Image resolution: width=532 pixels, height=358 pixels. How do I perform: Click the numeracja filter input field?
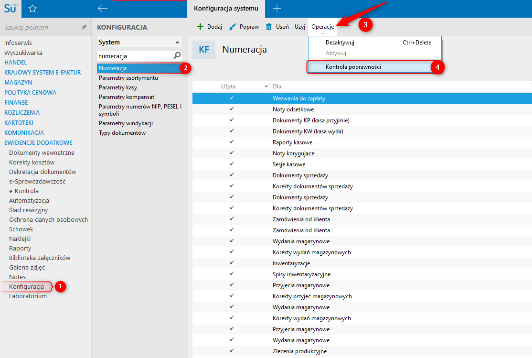coord(135,56)
